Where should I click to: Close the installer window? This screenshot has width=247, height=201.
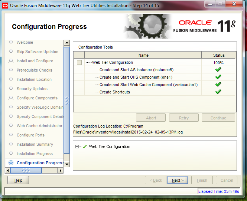pos(234,4)
